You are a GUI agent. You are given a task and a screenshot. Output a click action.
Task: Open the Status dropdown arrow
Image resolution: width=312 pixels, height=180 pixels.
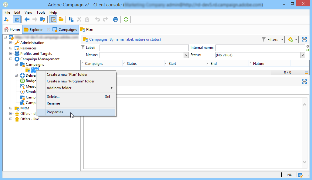[303, 55]
